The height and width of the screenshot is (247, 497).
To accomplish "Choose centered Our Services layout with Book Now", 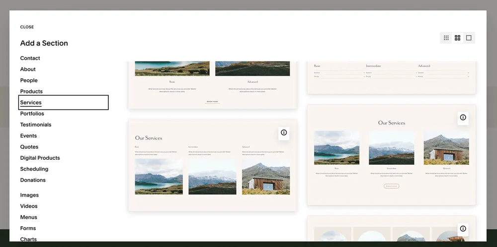I will point(392,155).
